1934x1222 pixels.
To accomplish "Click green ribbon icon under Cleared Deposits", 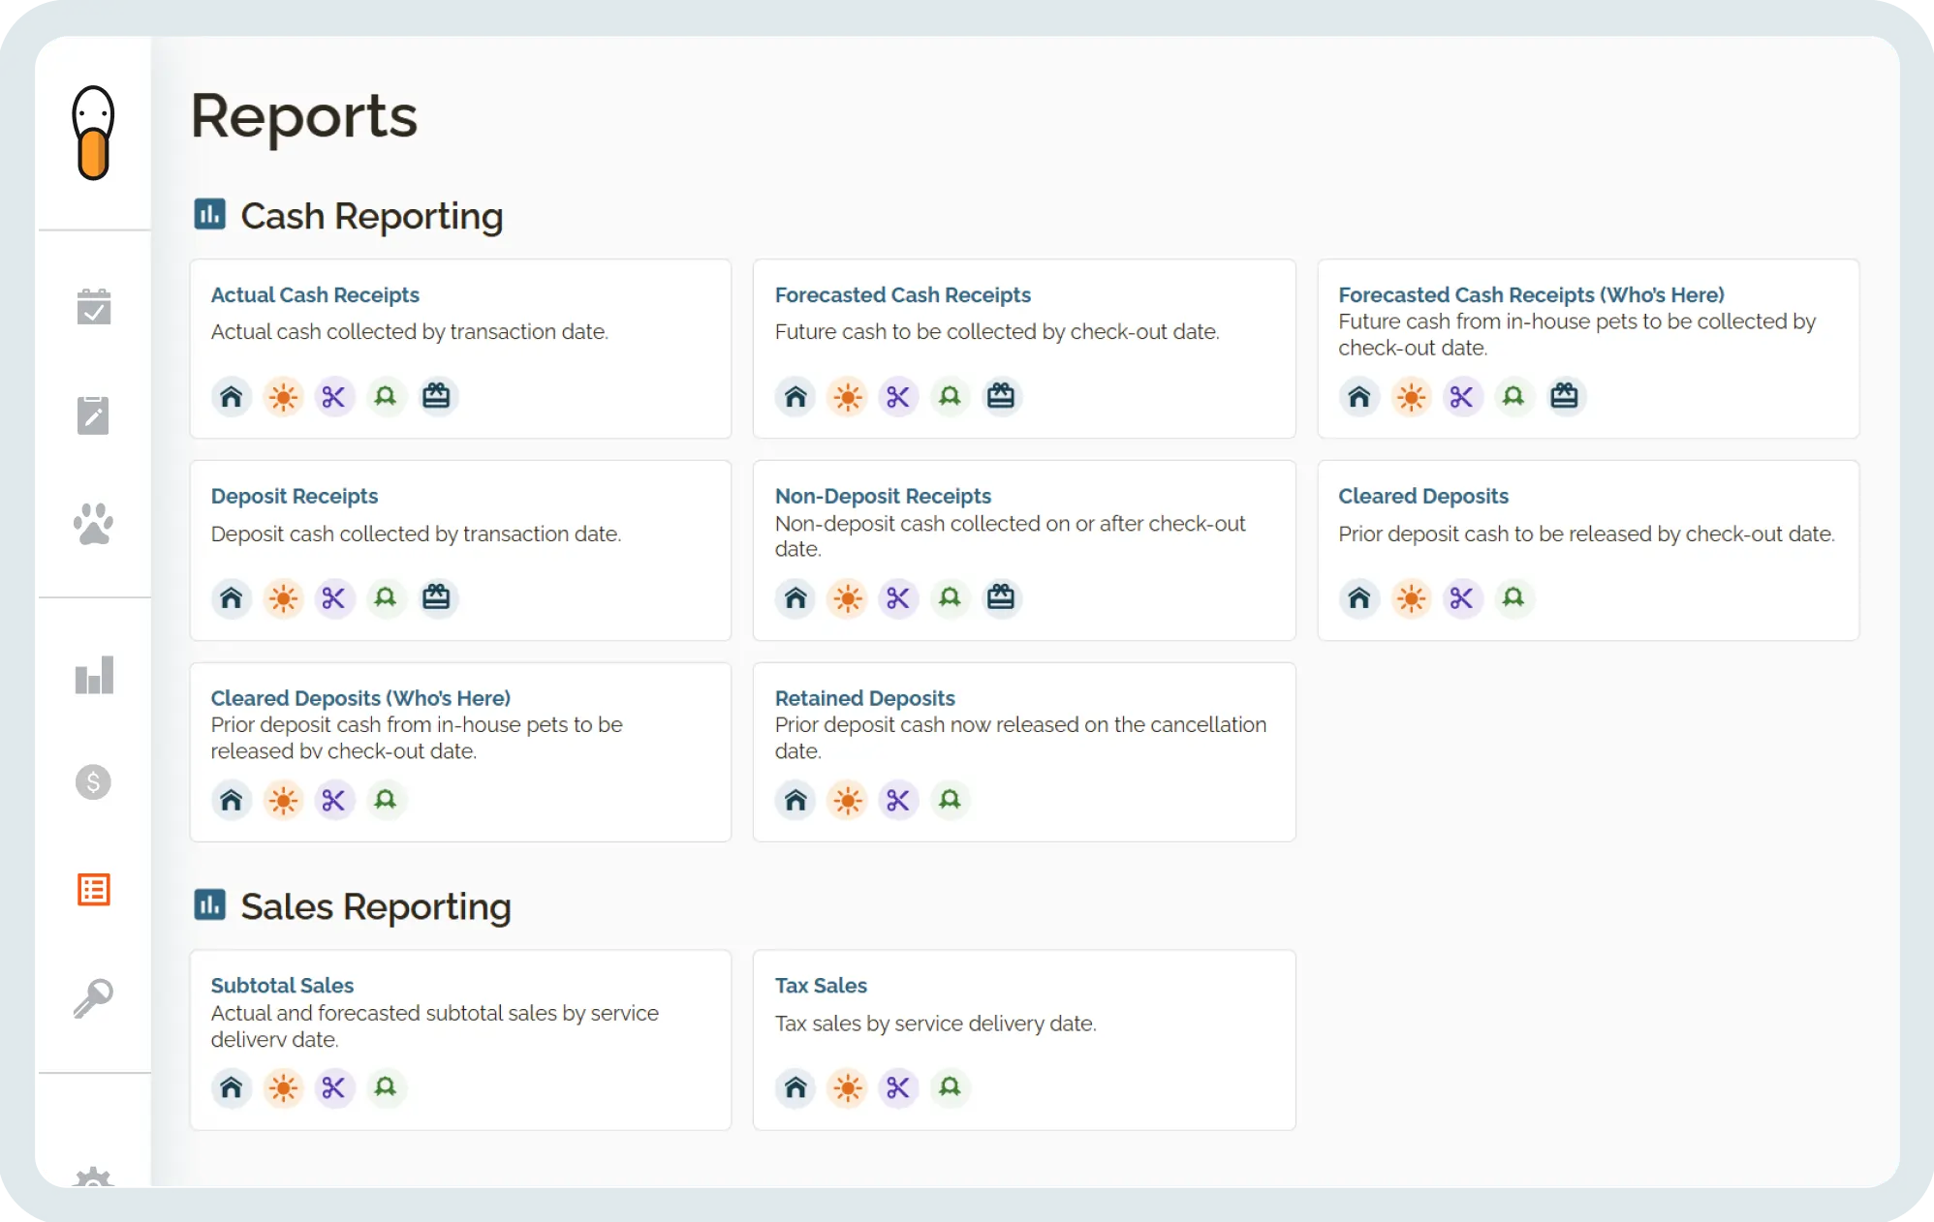I will (x=1513, y=598).
